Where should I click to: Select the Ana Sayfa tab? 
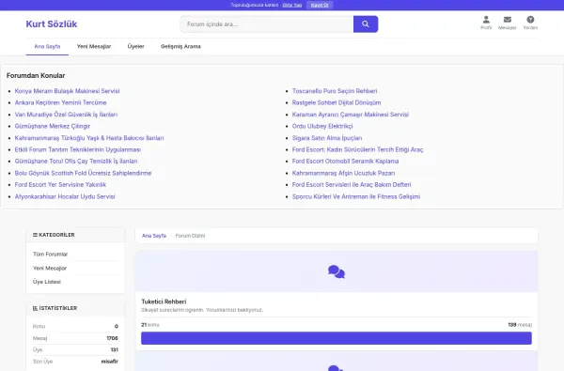(x=47, y=46)
